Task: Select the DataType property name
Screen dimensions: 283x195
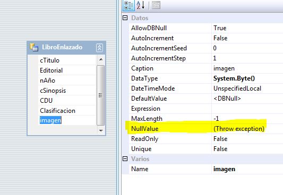Action: tap(144, 78)
